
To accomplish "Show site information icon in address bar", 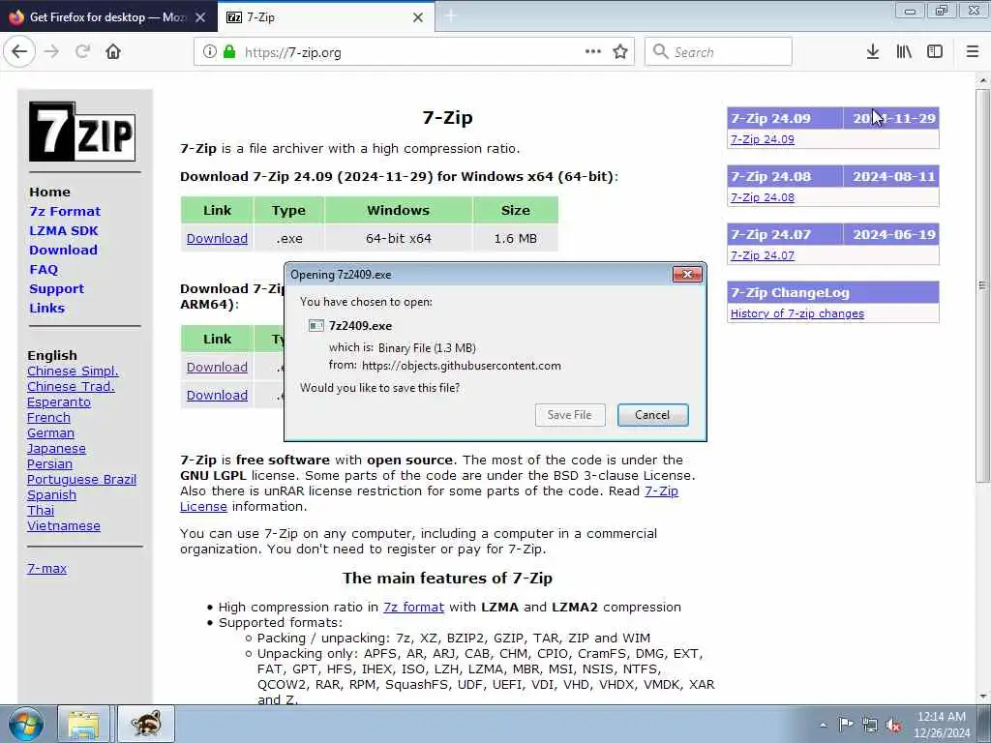I will click(x=209, y=52).
